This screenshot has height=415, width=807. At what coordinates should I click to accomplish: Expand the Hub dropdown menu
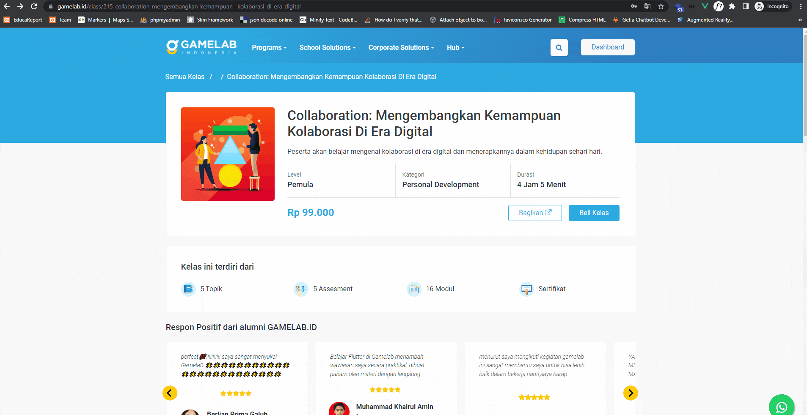point(456,47)
